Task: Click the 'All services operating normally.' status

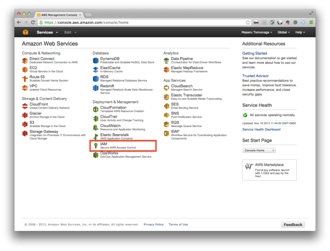Action: (273, 115)
